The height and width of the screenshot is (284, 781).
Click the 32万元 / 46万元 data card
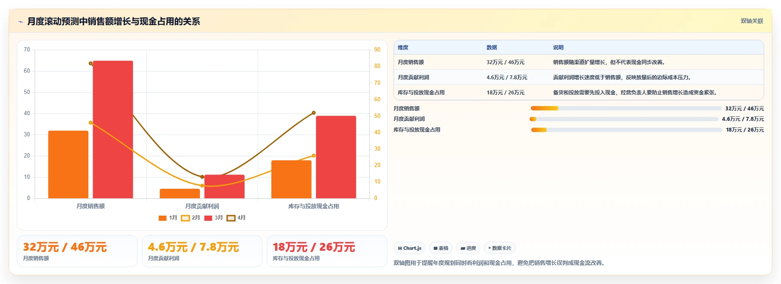point(77,251)
